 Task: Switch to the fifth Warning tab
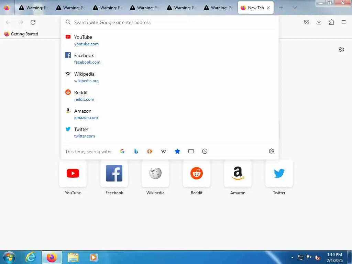[182, 8]
